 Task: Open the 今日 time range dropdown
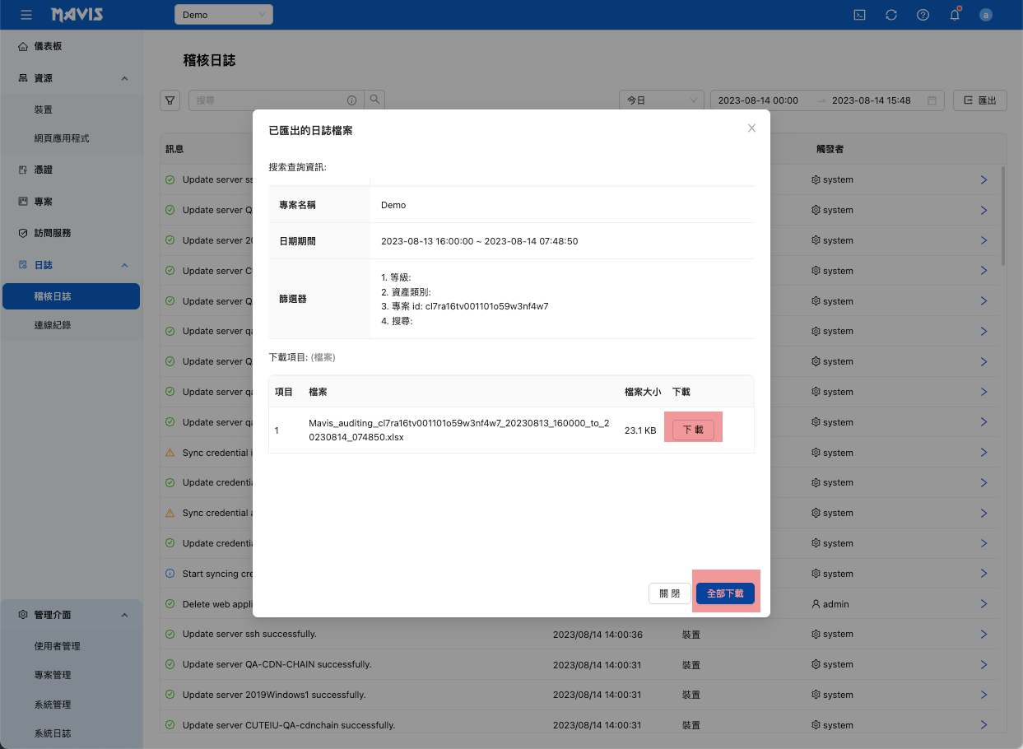[x=661, y=100]
